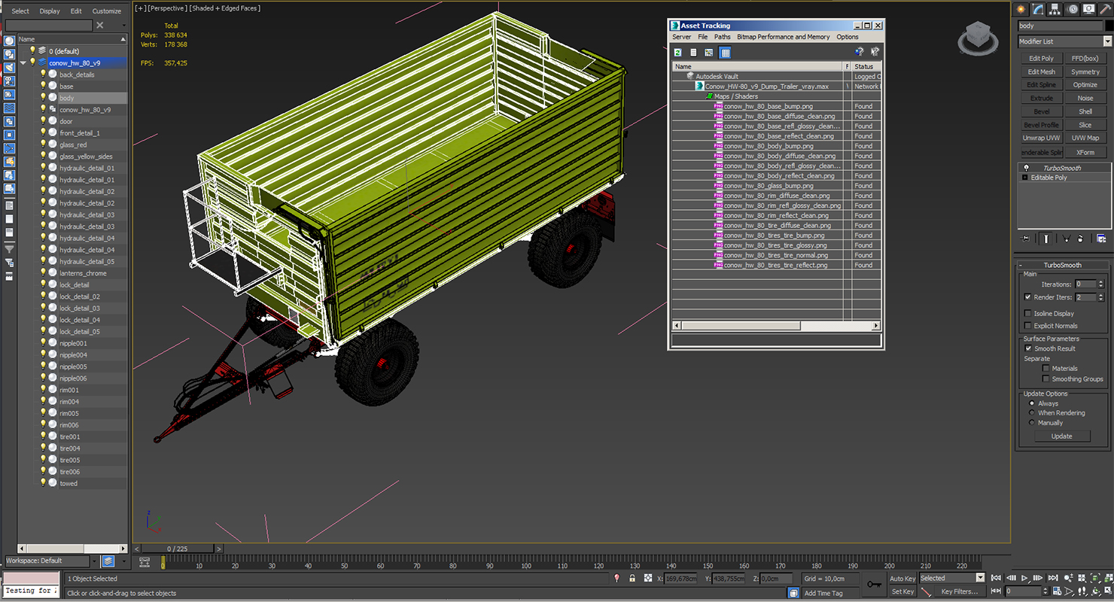Expand the Editable Poly stack entry
The width and height of the screenshot is (1114, 602).
click(1024, 178)
